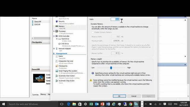This screenshot has width=190, height=107.
Task: Click the VM list horizontal scrollbar left arrow
Action: tap(32, 38)
